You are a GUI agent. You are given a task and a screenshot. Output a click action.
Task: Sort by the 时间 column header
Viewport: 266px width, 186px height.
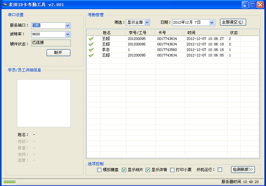(x=206, y=32)
